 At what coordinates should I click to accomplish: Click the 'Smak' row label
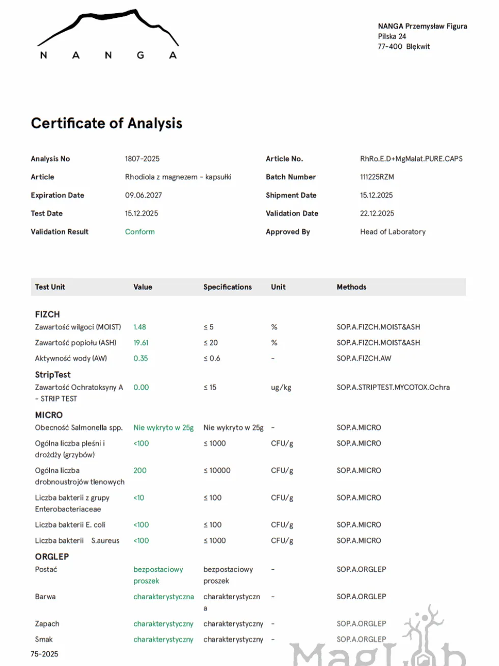pos(44,640)
